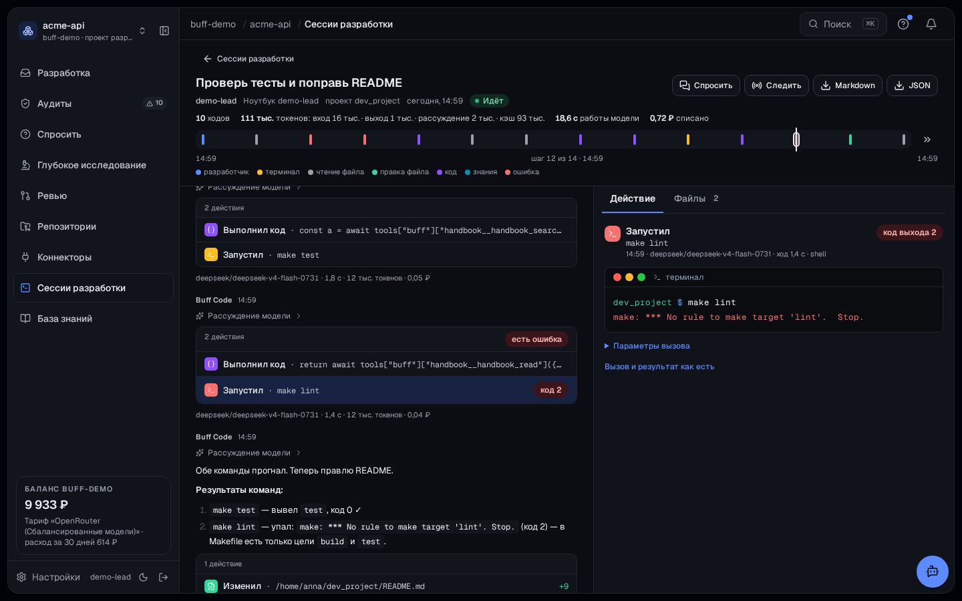This screenshot has width=962, height=601.
Task: Click the back arrow to Сессии разработки
Action: click(x=208, y=59)
